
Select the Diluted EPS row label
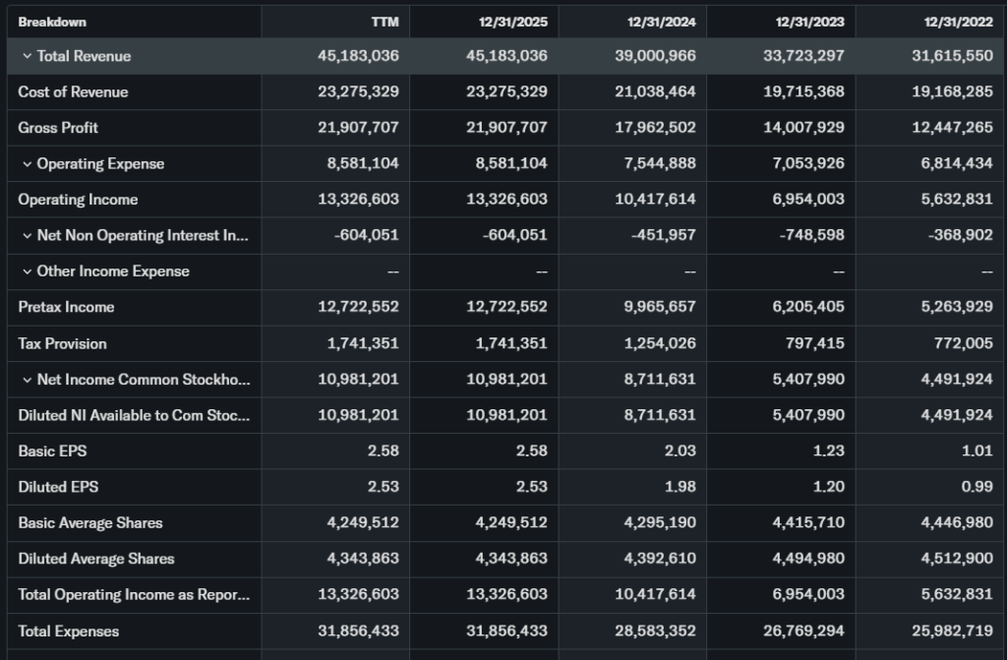point(58,487)
